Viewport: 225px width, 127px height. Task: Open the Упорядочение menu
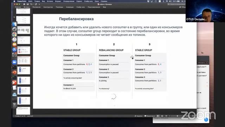click(69, 1)
